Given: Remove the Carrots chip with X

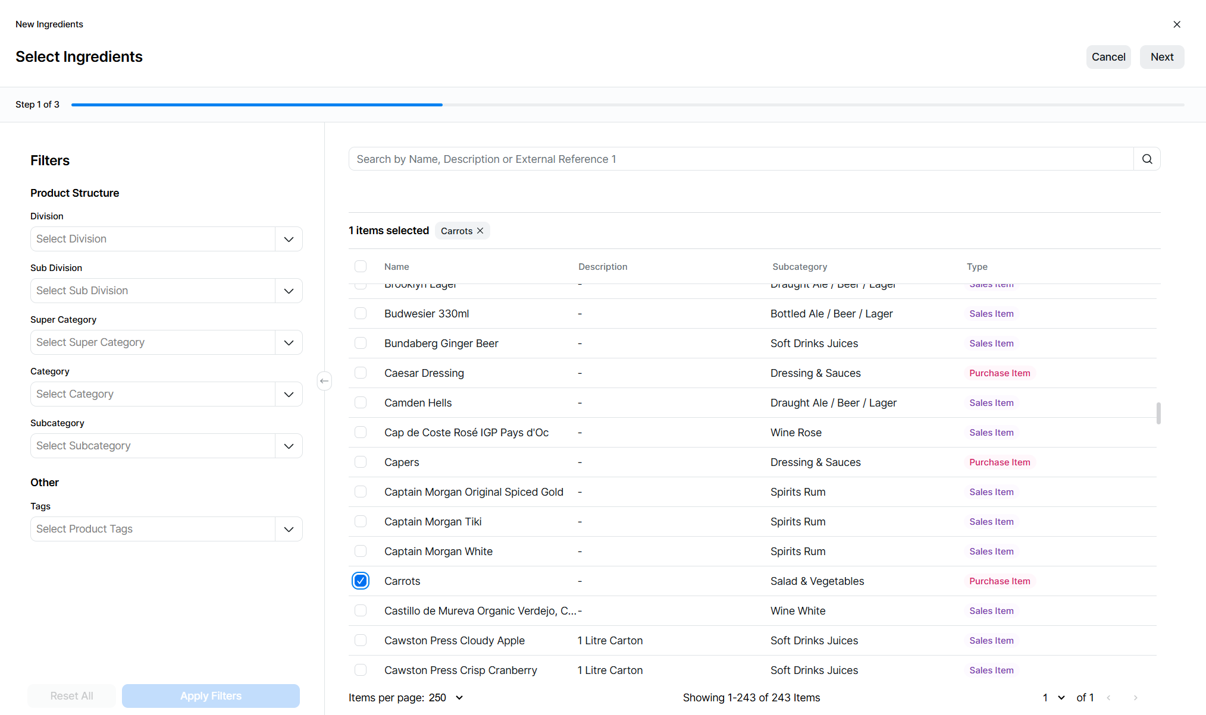Looking at the screenshot, I should coord(480,231).
